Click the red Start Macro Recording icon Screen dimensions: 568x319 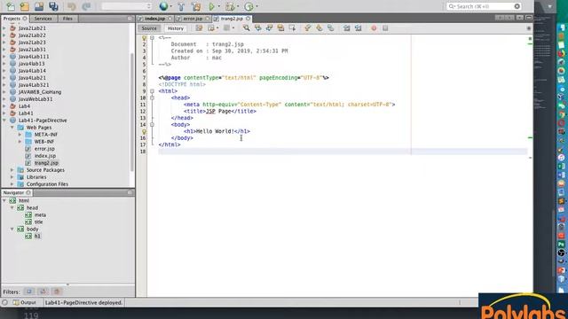pyautogui.click(x=374, y=27)
